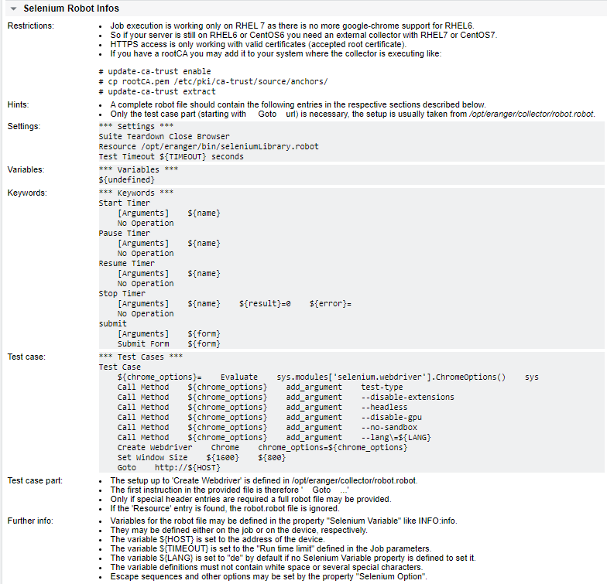Click the '*** Test Cases ***' line
The width and height of the screenshot is (607, 584).
tap(141, 357)
